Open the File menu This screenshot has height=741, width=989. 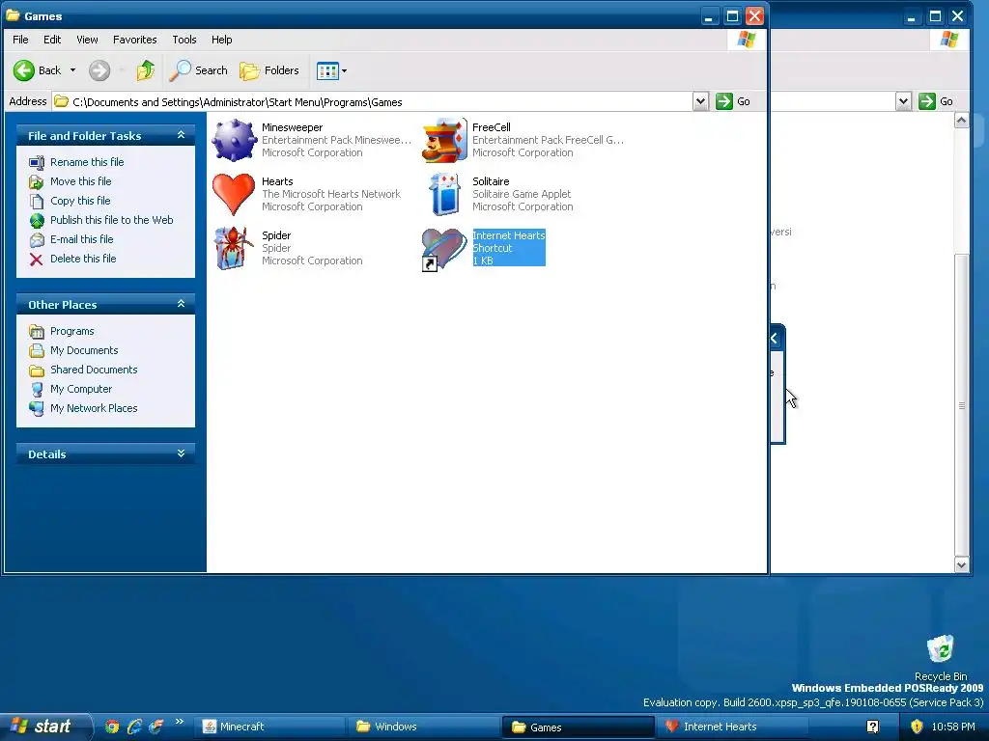[x=20, y=40]
